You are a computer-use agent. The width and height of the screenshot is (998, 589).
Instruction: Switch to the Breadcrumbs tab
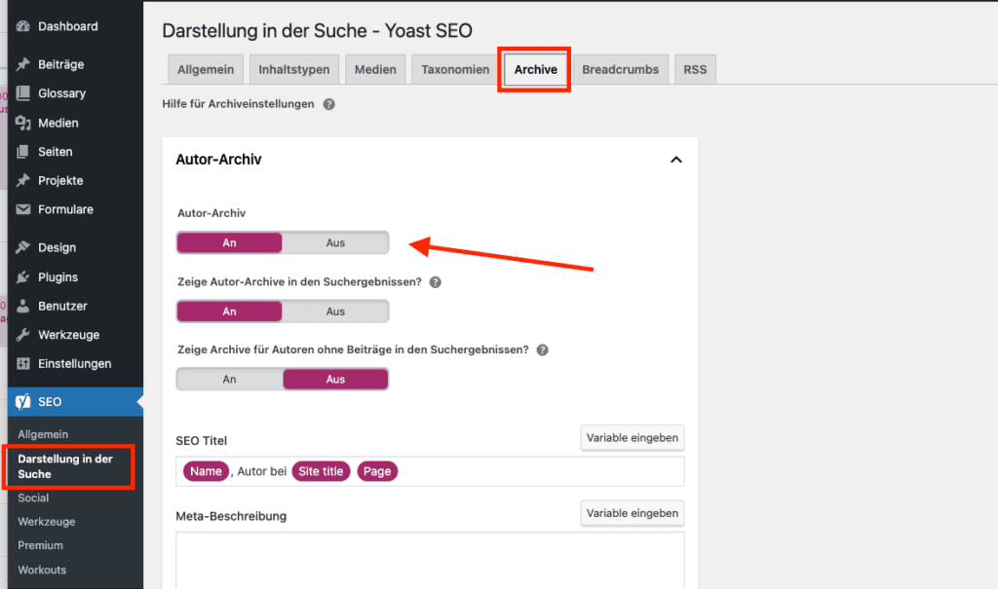620,70
